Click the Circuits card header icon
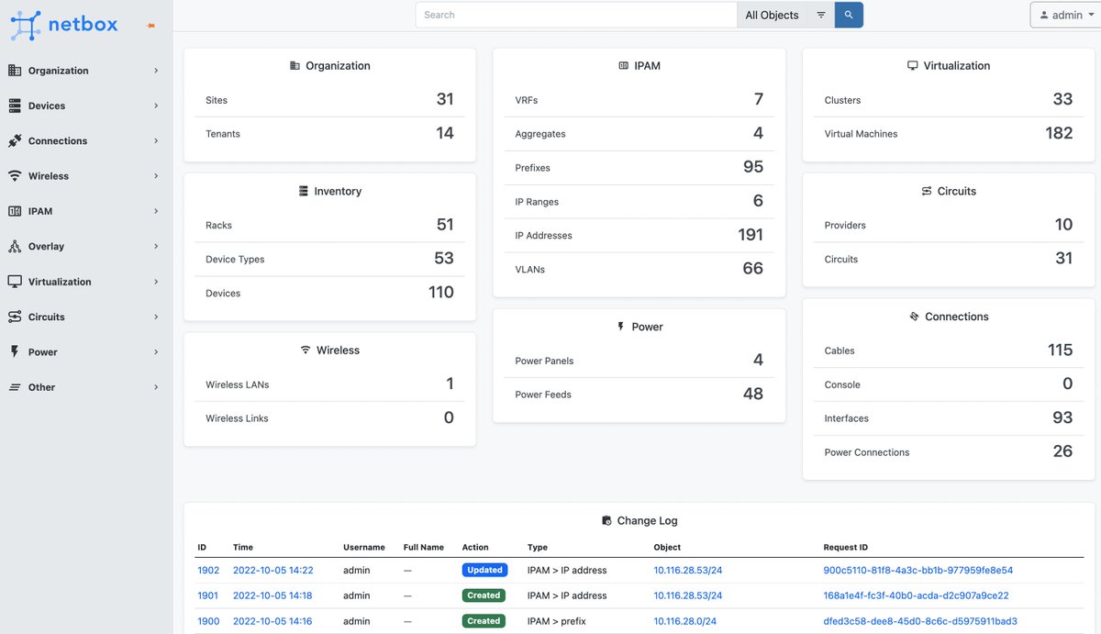The image size is (1101, 634). 927,192
